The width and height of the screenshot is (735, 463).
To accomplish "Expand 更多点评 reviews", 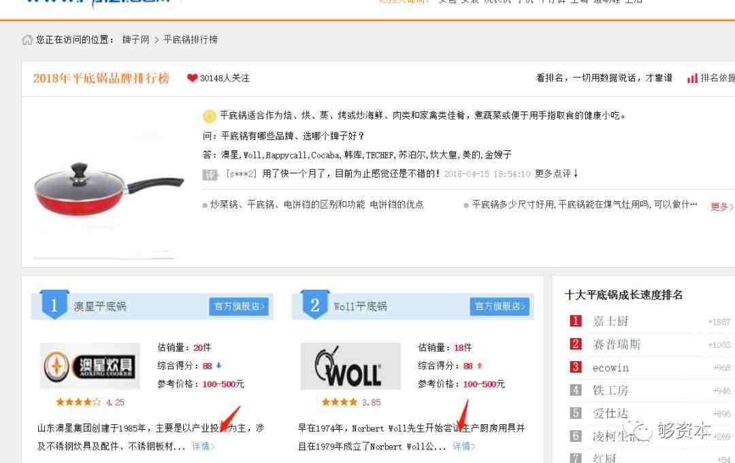I will [557, 173].
